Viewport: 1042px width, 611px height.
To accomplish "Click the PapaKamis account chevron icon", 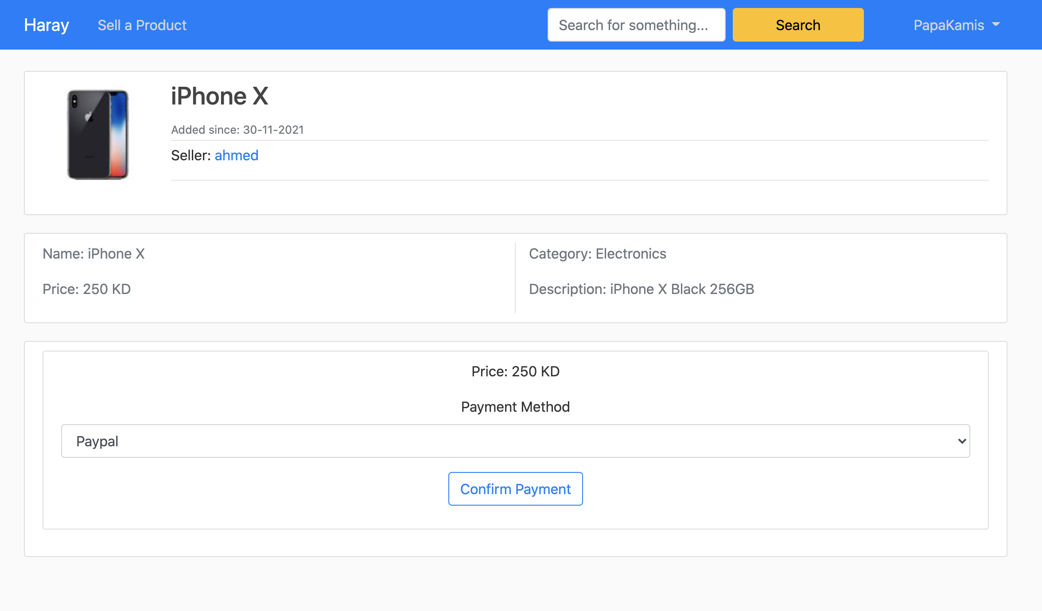I will click(x=996, y=26).
